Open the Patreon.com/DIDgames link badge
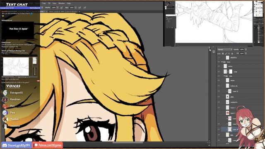265x149 pixels. pyautogui.click(x=48, y=145)
